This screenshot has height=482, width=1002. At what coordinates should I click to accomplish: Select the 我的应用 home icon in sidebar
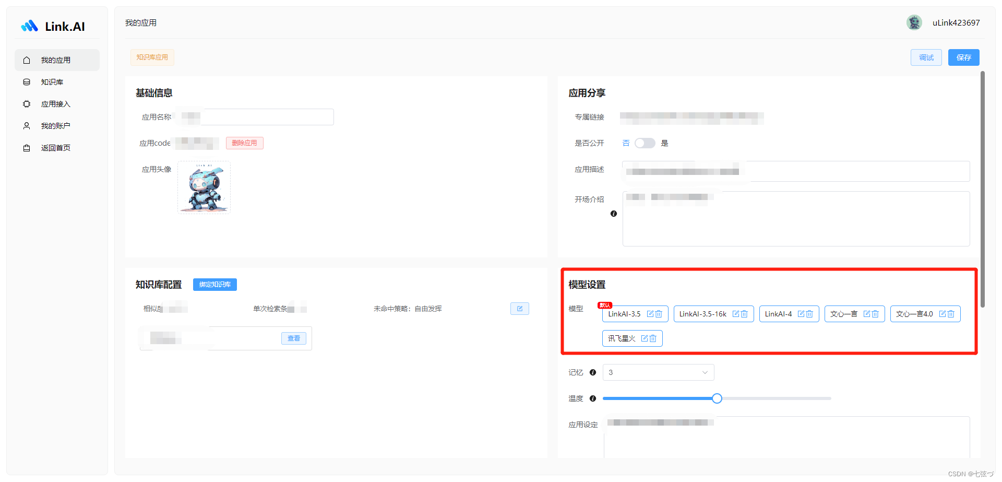[27, 60]
